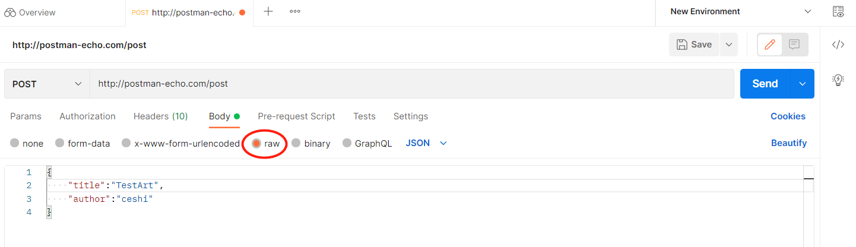Switch to the Headers tab
Screen dimensions: 856x247
click(160, 116)
